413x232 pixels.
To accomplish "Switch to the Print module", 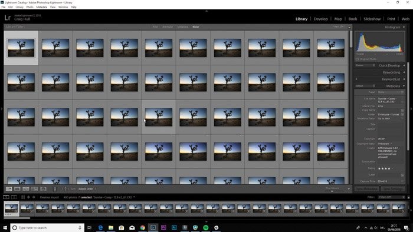I will click(391, 19).
